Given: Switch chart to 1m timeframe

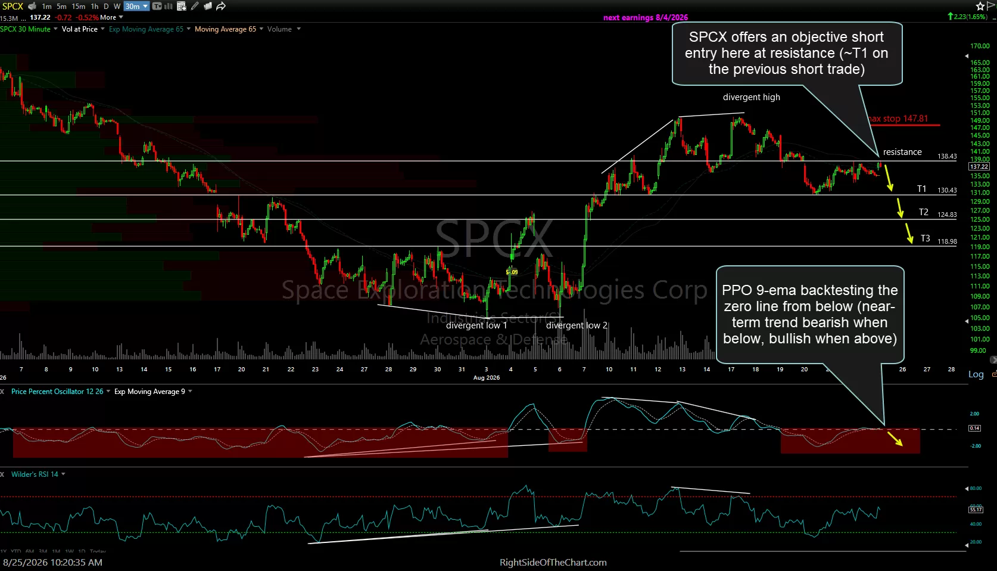Looking at the screenshot, I should coord(46,7).
